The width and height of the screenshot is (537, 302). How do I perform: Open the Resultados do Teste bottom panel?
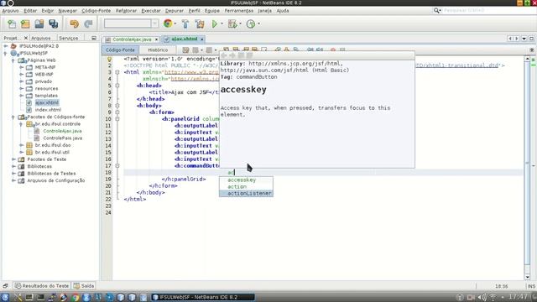point(42,286)
